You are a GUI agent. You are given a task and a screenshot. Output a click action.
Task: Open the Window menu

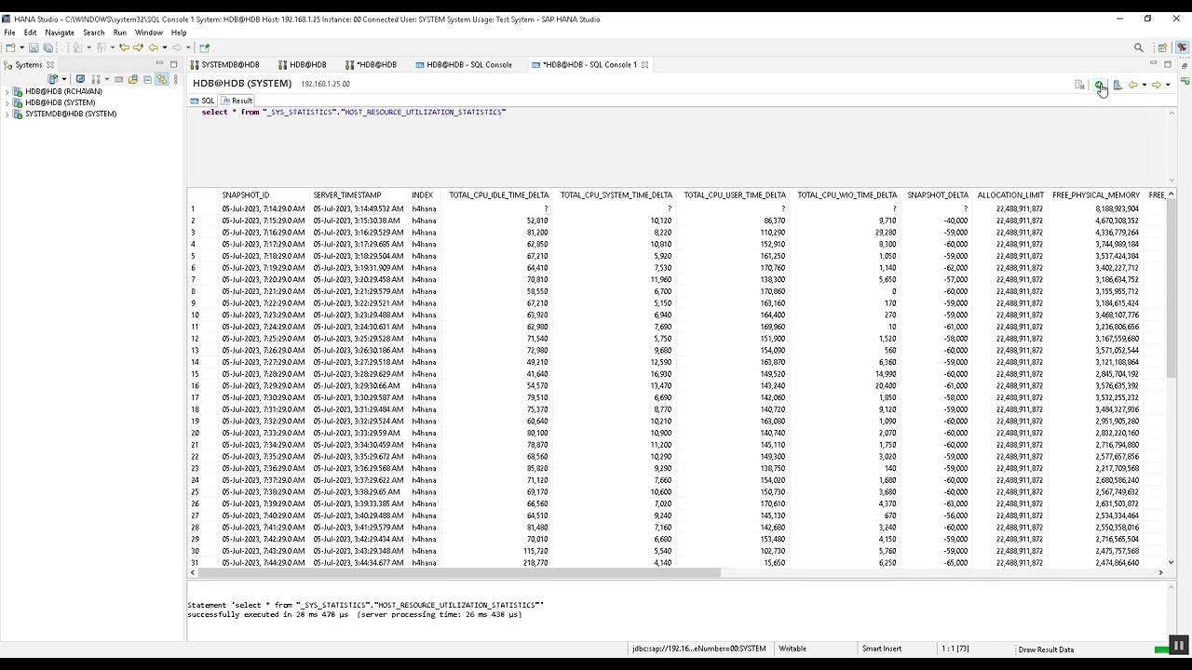coord(149,33)
